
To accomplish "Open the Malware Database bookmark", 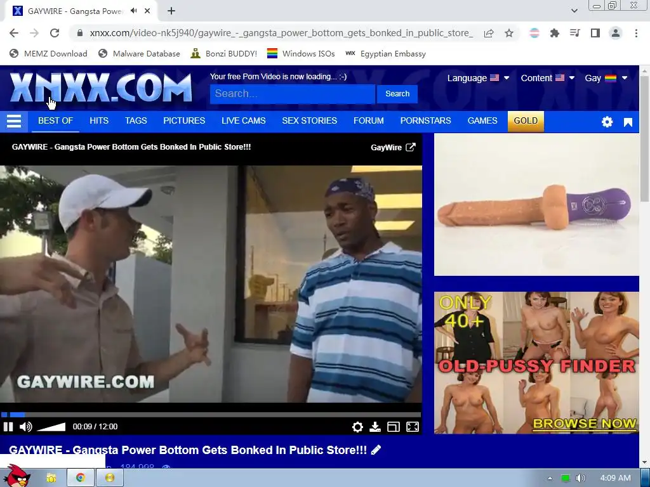I will (139, 54).
